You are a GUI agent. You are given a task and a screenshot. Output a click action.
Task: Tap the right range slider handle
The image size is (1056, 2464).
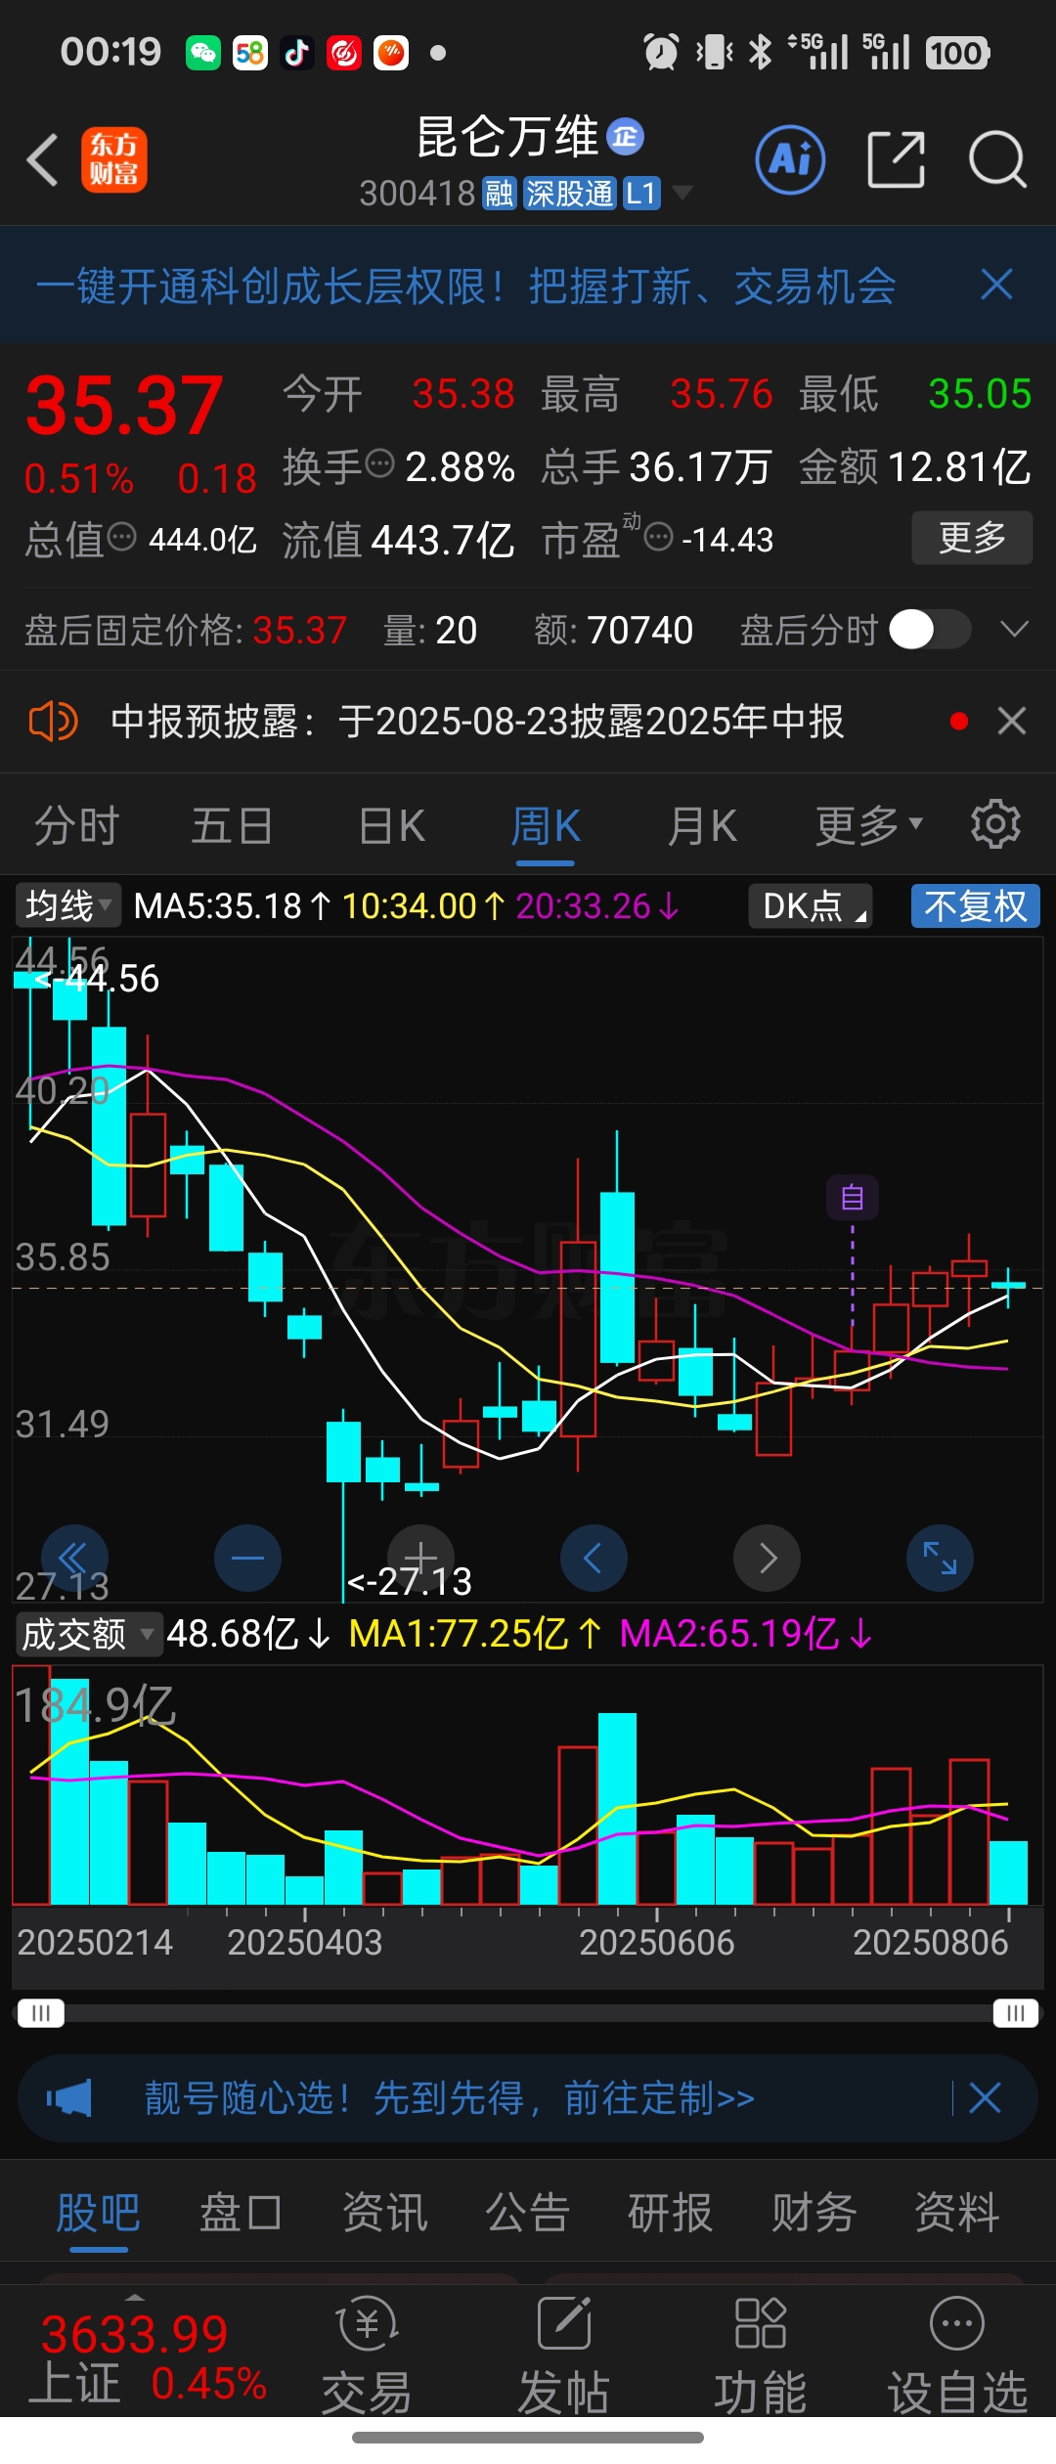point(1015,2013)
